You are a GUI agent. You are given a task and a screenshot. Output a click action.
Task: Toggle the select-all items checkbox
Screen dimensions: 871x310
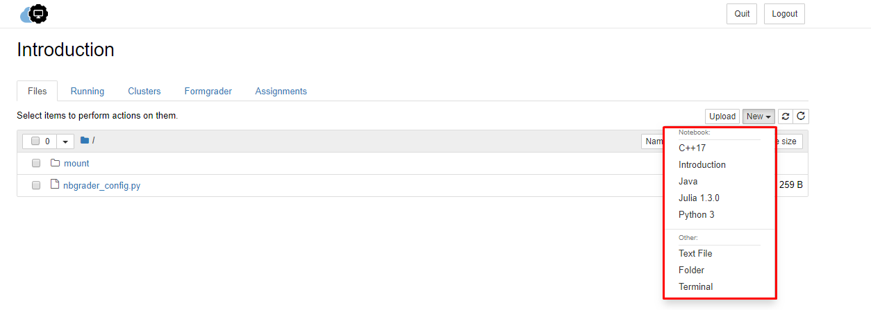[x=35, y=141]
